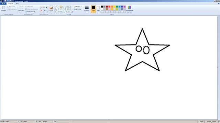
Task: Pick the orange palette color
Action: click(112, 6)
